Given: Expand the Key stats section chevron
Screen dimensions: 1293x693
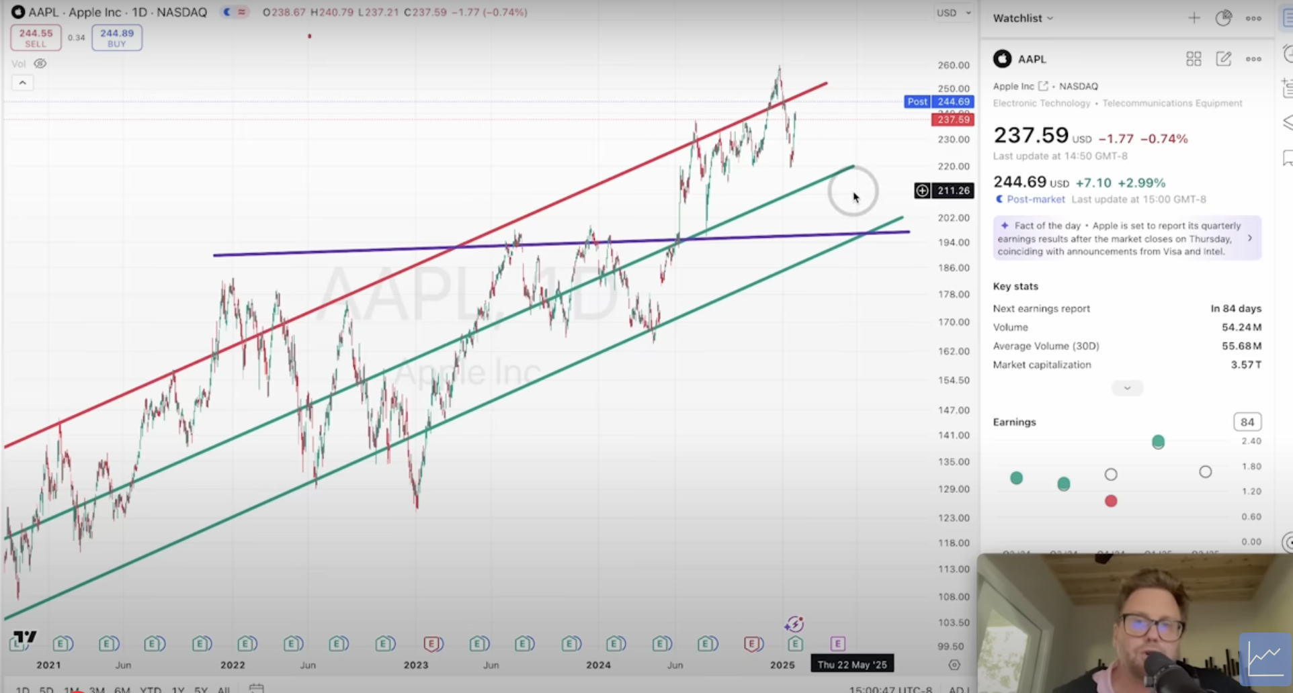Looking at the screenshot, I should [x=1127, y=388].
